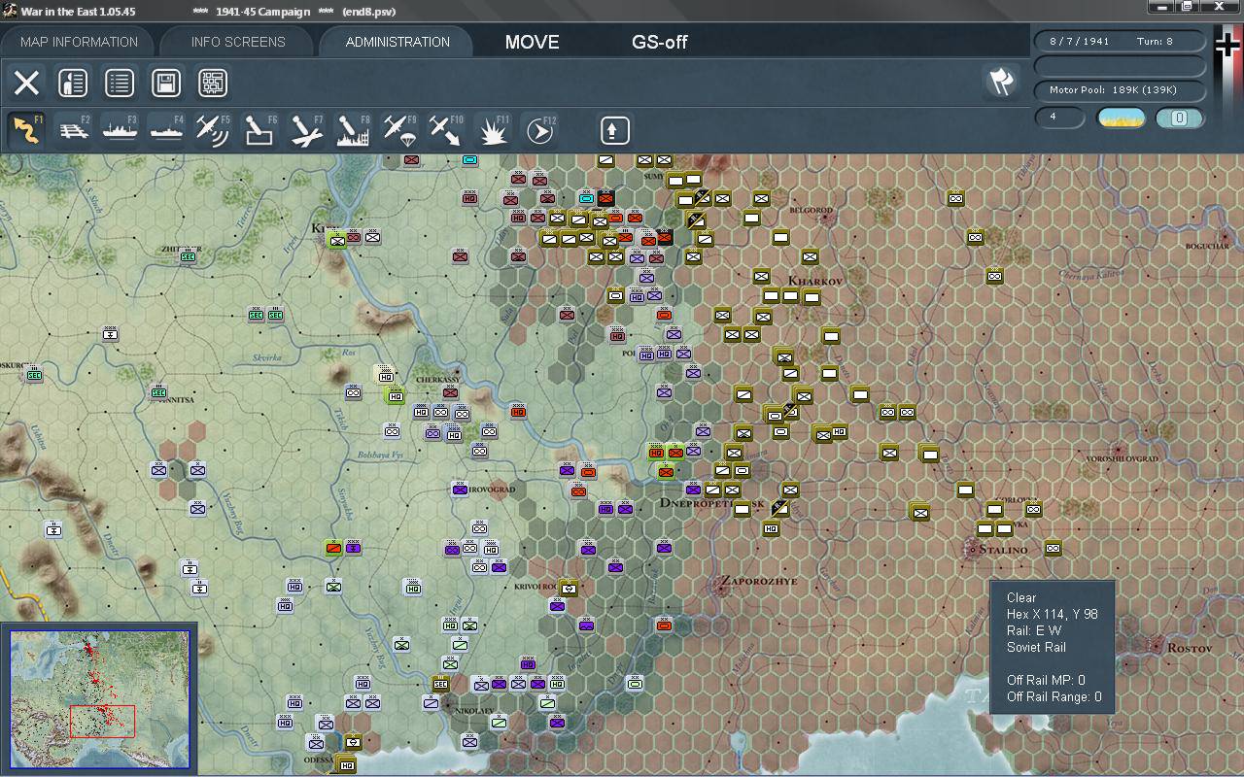Select Bomb Unit mode (F6)

tap(259, 130)
